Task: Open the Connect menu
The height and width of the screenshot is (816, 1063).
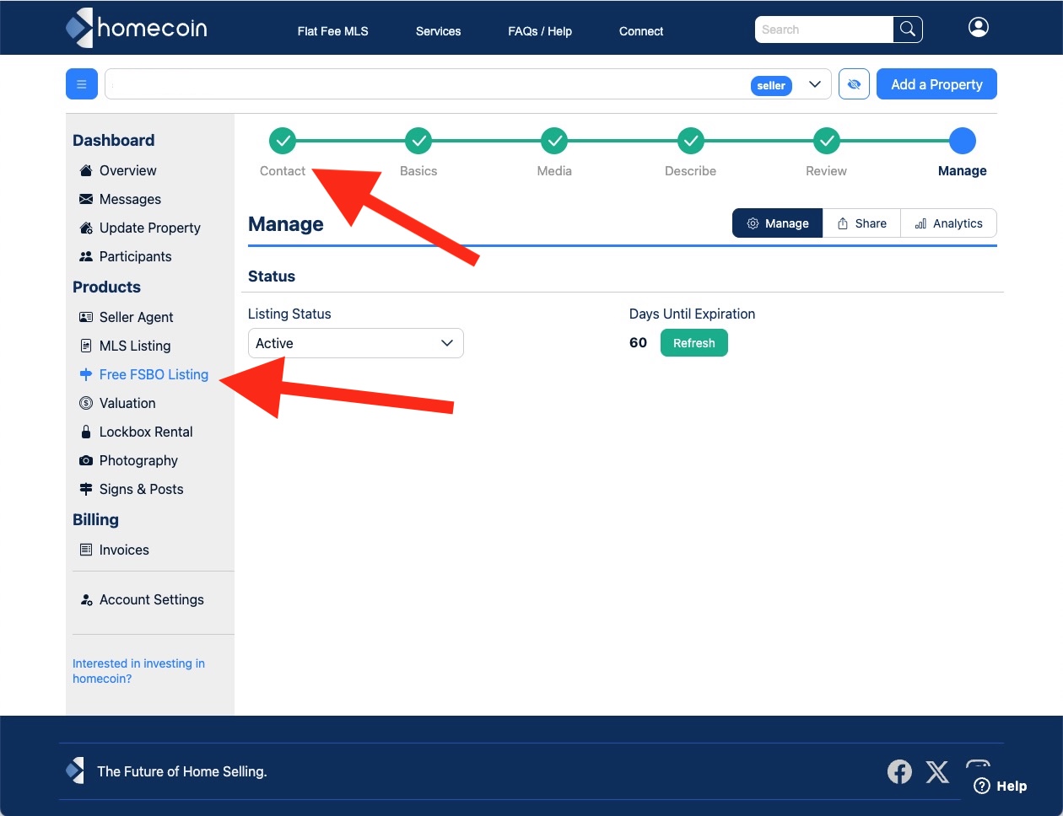Action: 641,31
